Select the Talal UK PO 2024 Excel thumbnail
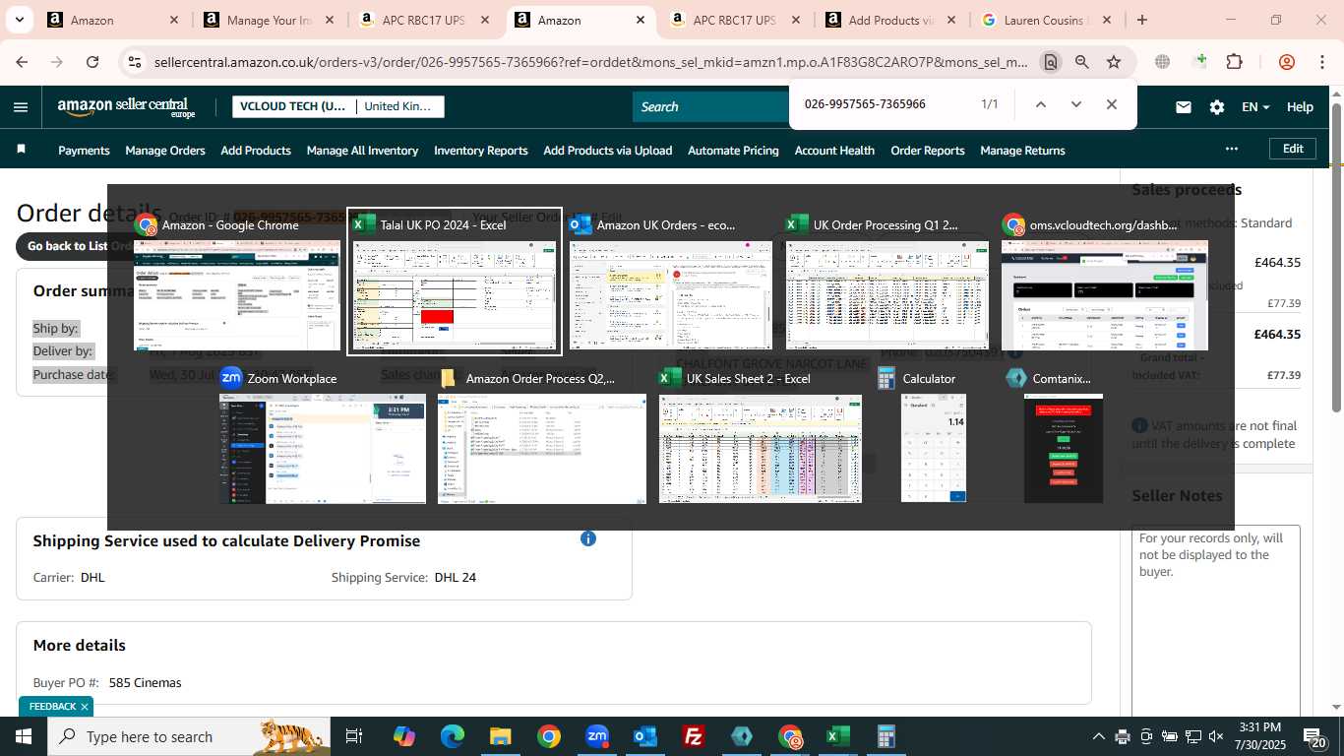Viewport: 1344px width, 756px height. coord(455,281)
